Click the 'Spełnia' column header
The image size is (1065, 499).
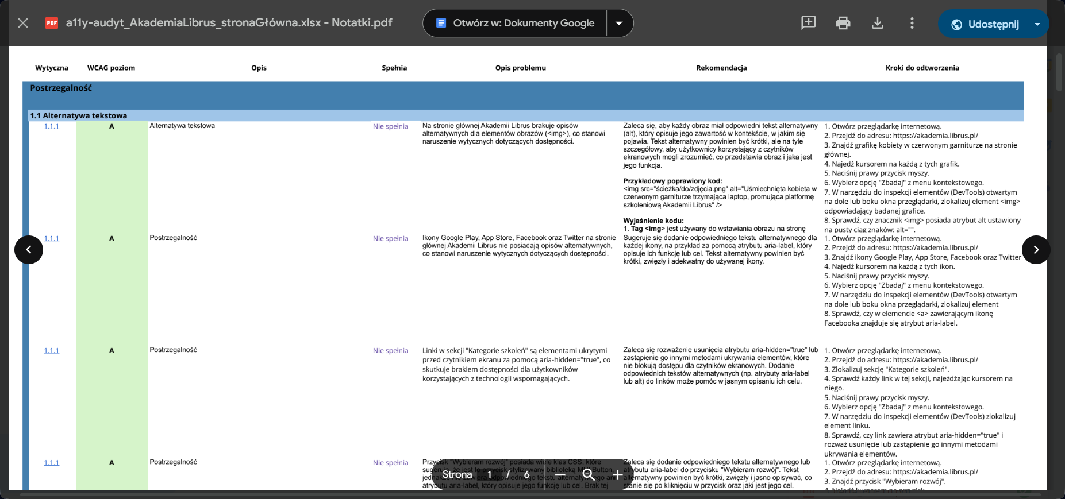(394, 68)
